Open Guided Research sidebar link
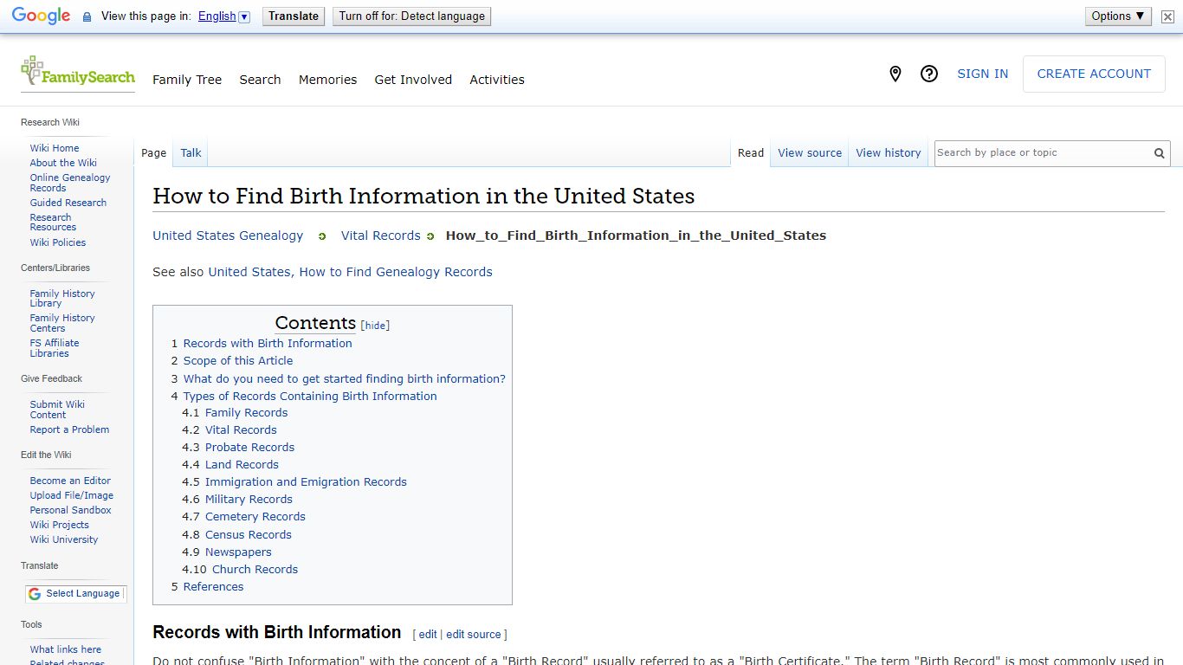The image size is (1183, 665). 68,203
